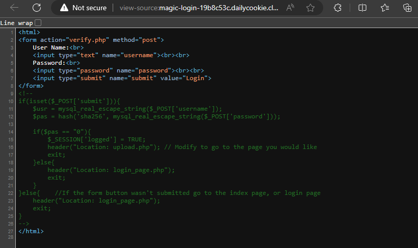The height and width of the screenshot is (248, 418).
Task: Click the opening <html> tag text
Action: (30, 32)
